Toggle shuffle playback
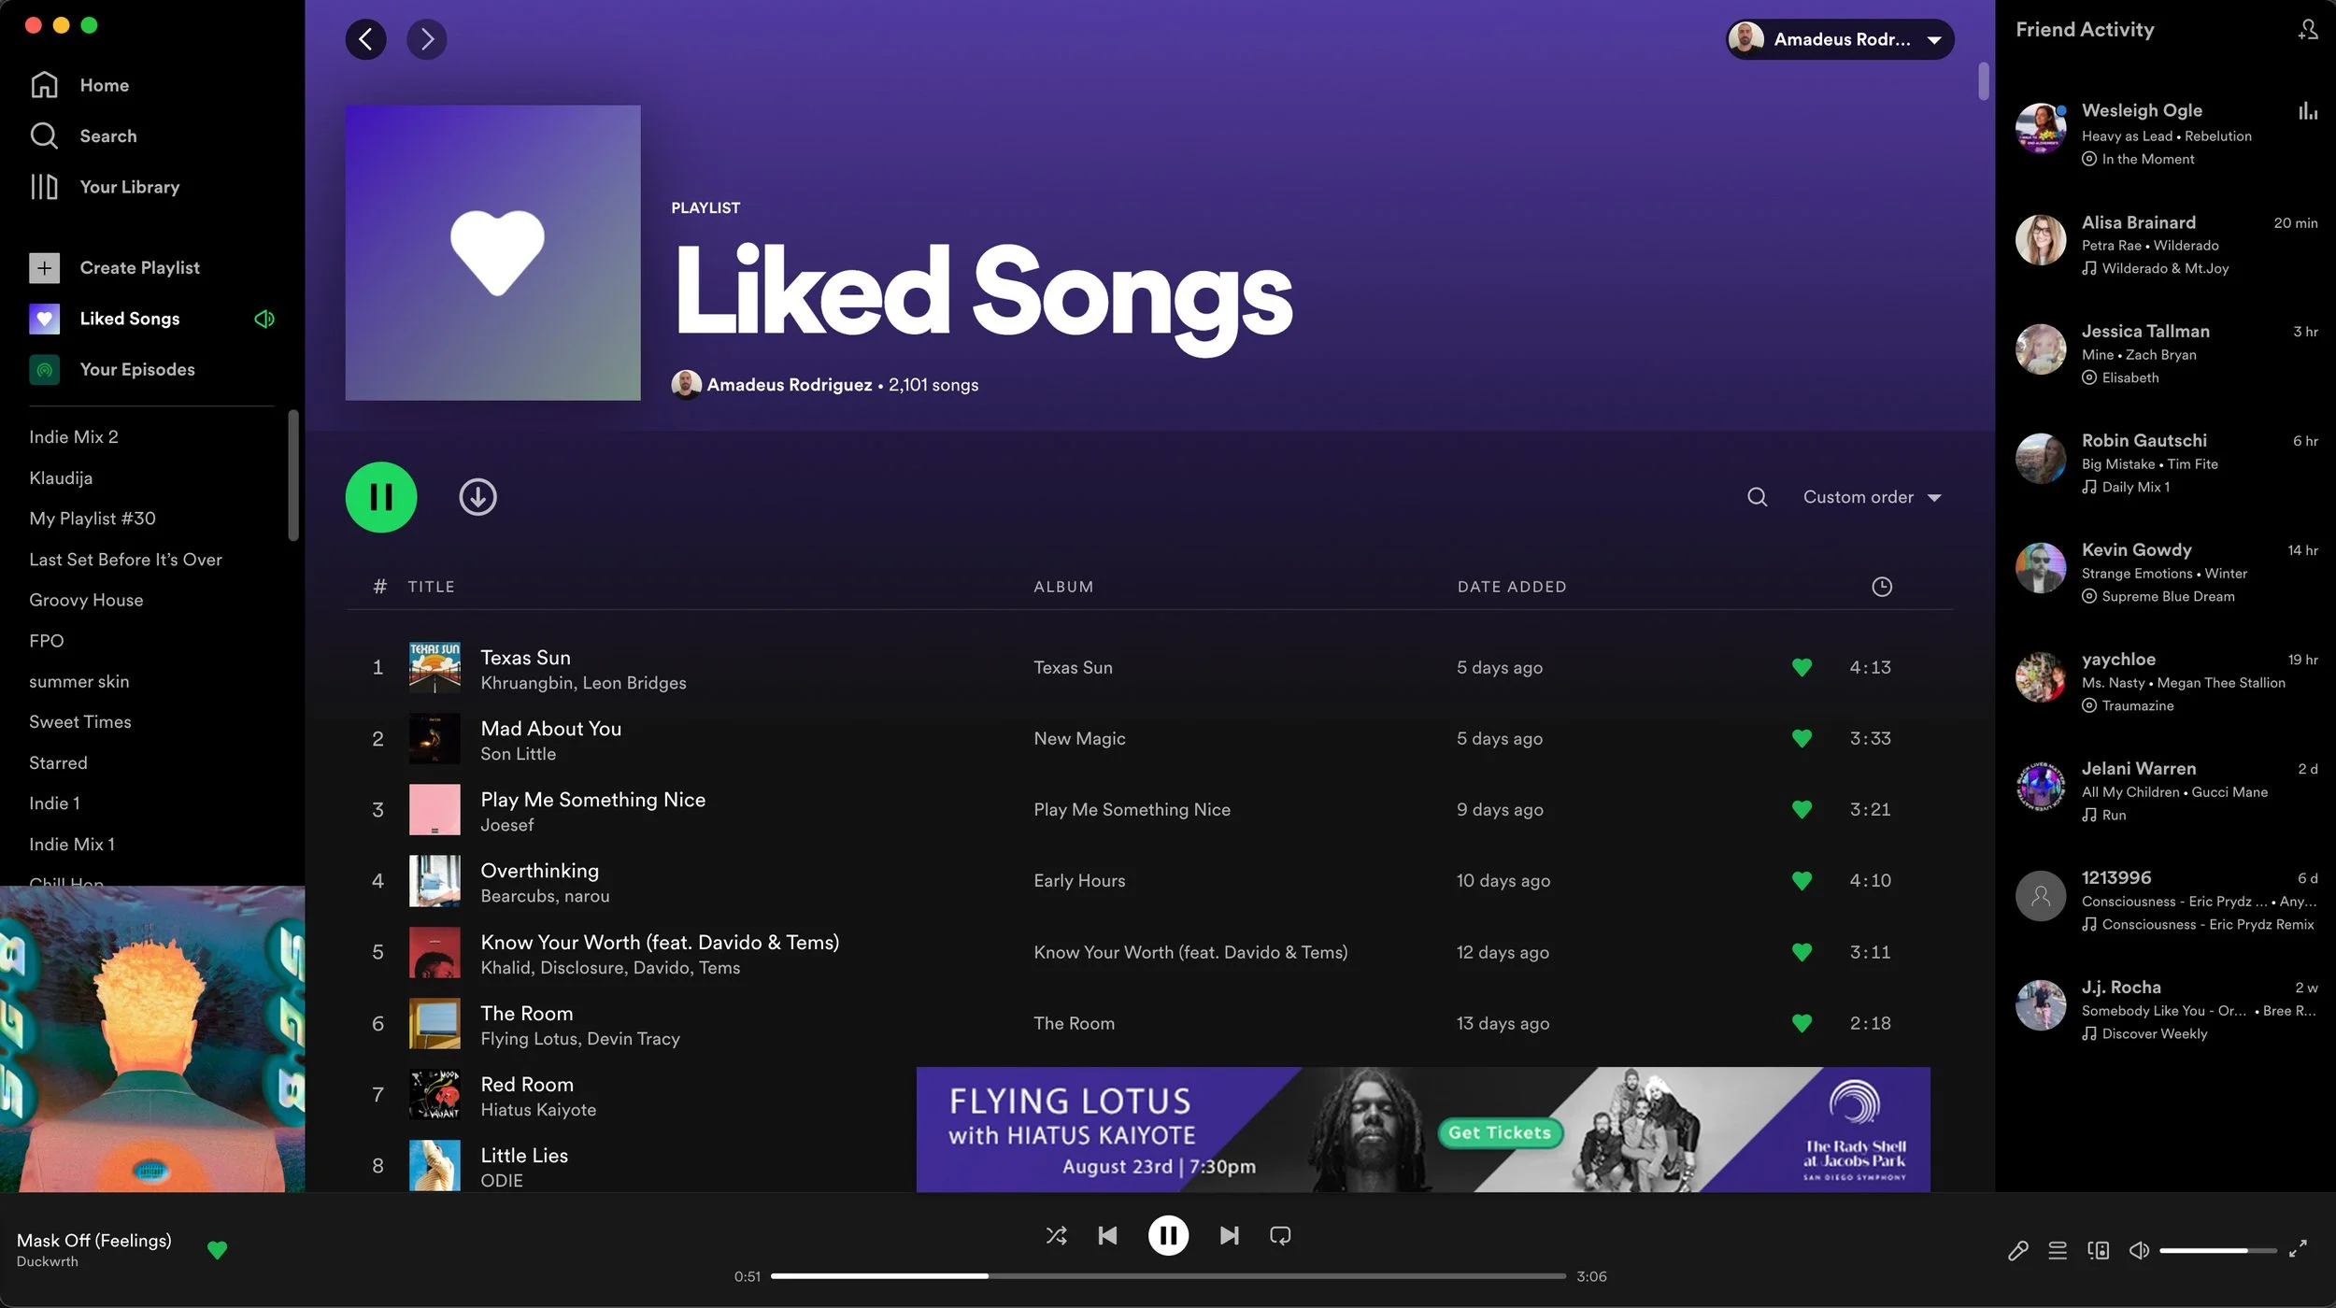 (x=1056, y=1235)
